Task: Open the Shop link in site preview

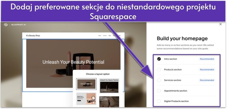Action: pos(110,35)
